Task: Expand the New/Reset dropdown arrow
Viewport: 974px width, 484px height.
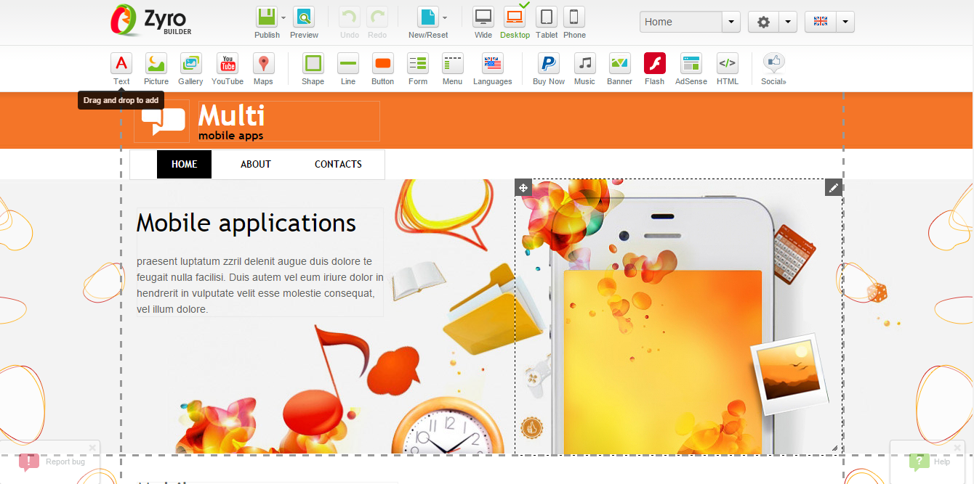Action: pos(445,17)
